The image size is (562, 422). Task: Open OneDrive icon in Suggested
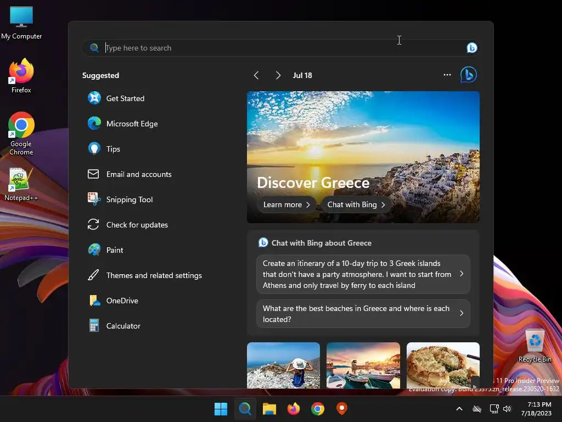click(94, 301)
